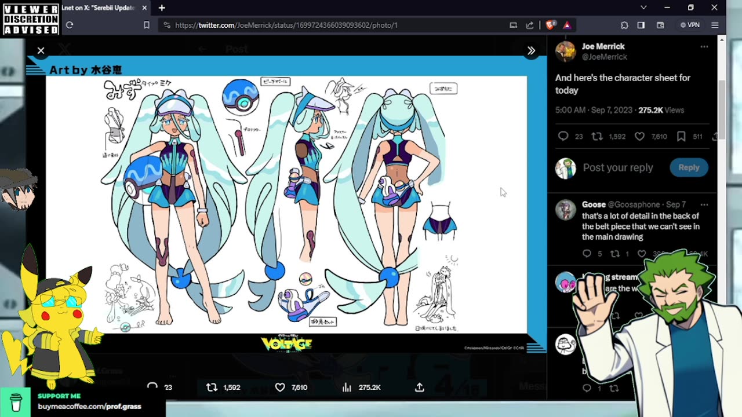View analytics via the 275.2K bar chart icon

[x=347, y=387]
